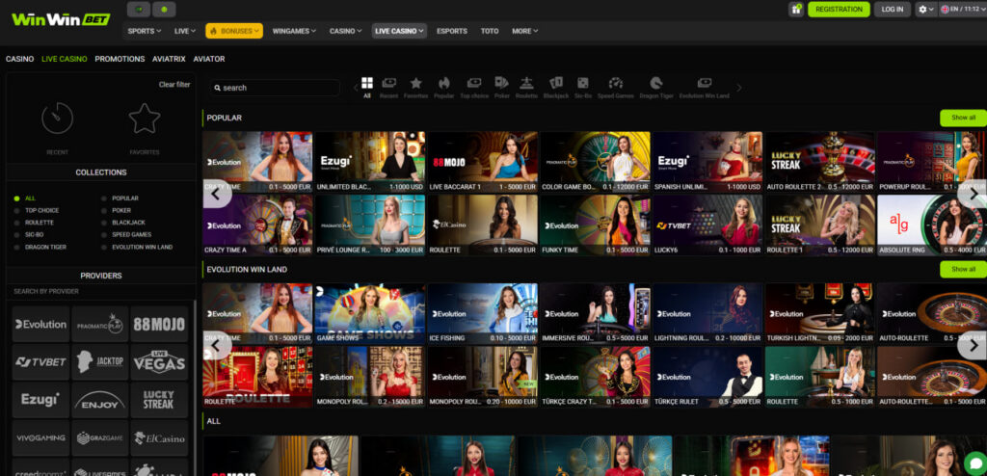
Task: Expand the WINGAMES dropdown
Action: click(294, 31)
